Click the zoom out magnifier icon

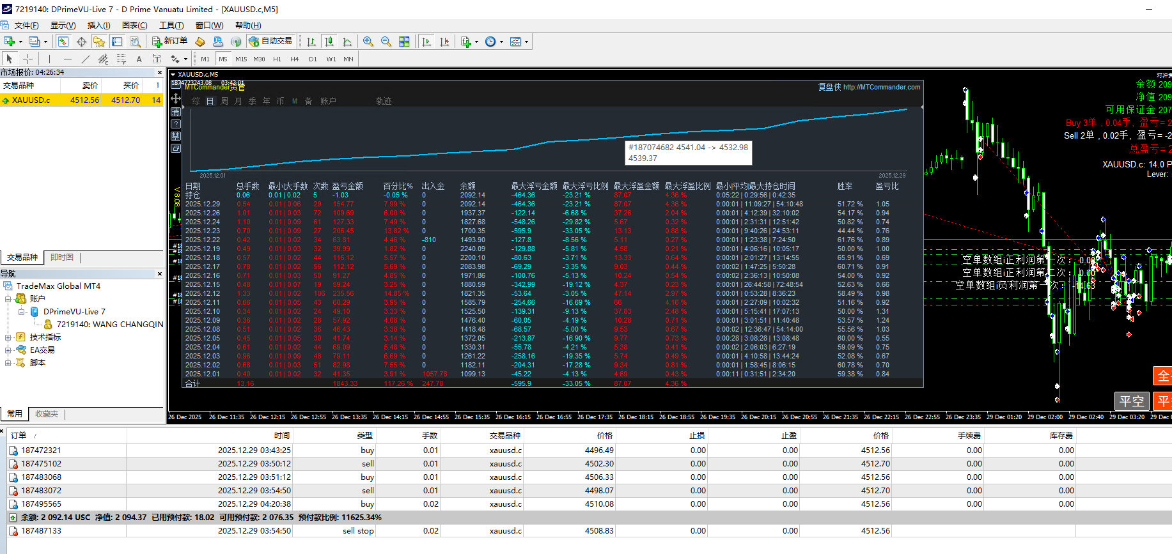click(386, 42)
